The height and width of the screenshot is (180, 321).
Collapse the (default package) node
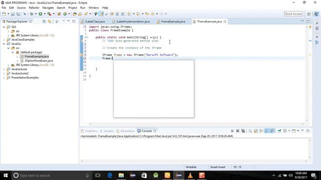click(13, 52)
